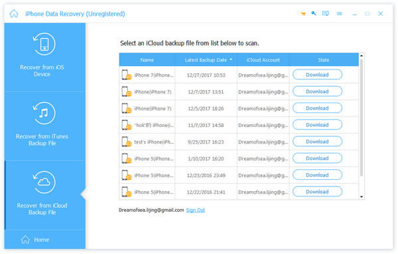Click the scrollbar down arrow of the backup list
The width and height of the screenshot is (398, 254).
click(x=362, y=197)
